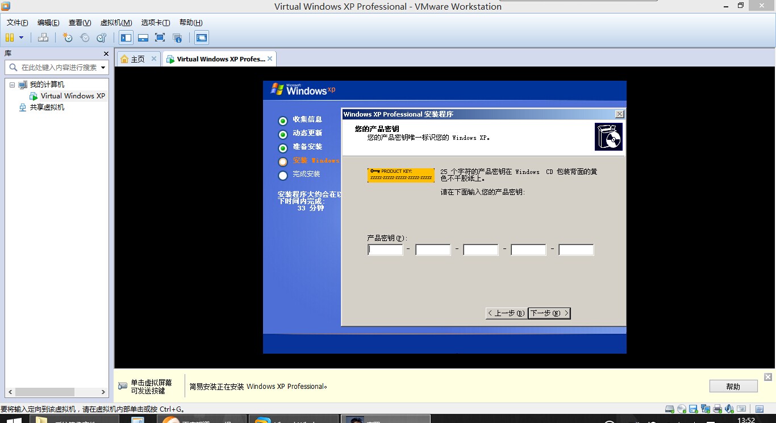Click the 13:52 taskbar clock

click(x=746, y=420)
